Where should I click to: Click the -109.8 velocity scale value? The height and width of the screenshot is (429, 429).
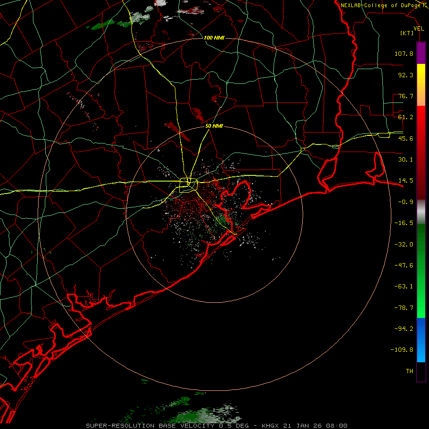pyautogui.click(x=402, y=350)
